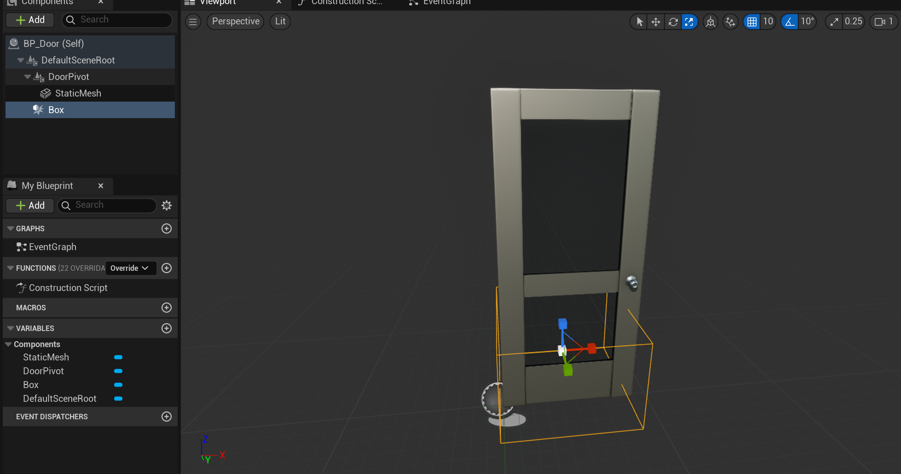Select the Box collision component
This screenshot has width=901, height=474.
tap(90, 110)
